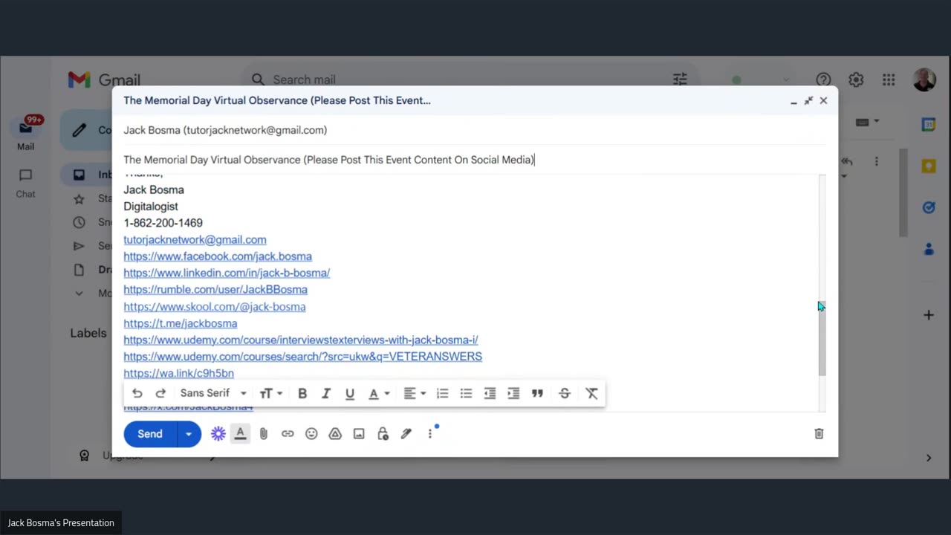This screenshot has width=951, height=535.
Task: Open the Udemy interviewstexterviews course link
Action: pyautogui.click(x=301, y=340)
